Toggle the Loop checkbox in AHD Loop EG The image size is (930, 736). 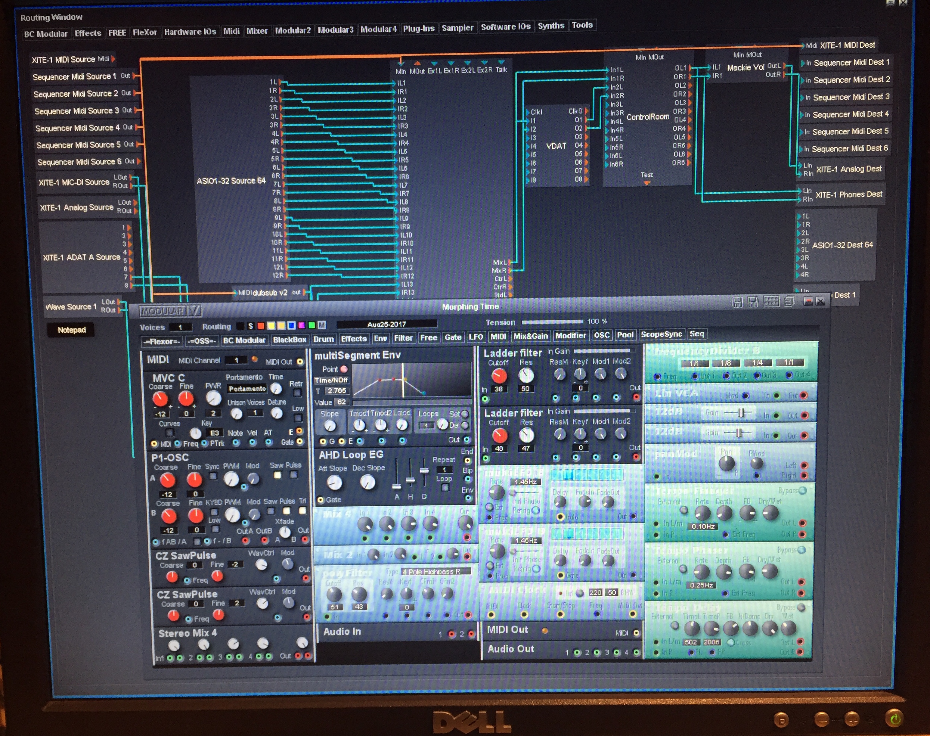click(445, 487)
